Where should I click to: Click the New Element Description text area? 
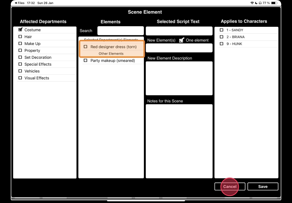click(x=179, y=78)
